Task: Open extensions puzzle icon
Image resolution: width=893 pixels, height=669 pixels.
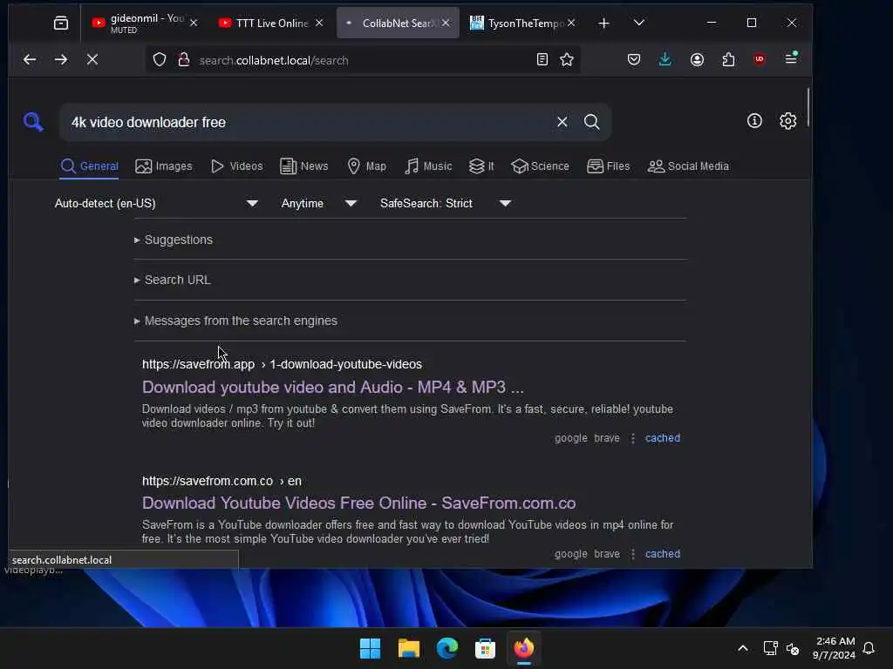Action: tap(728, 60)
